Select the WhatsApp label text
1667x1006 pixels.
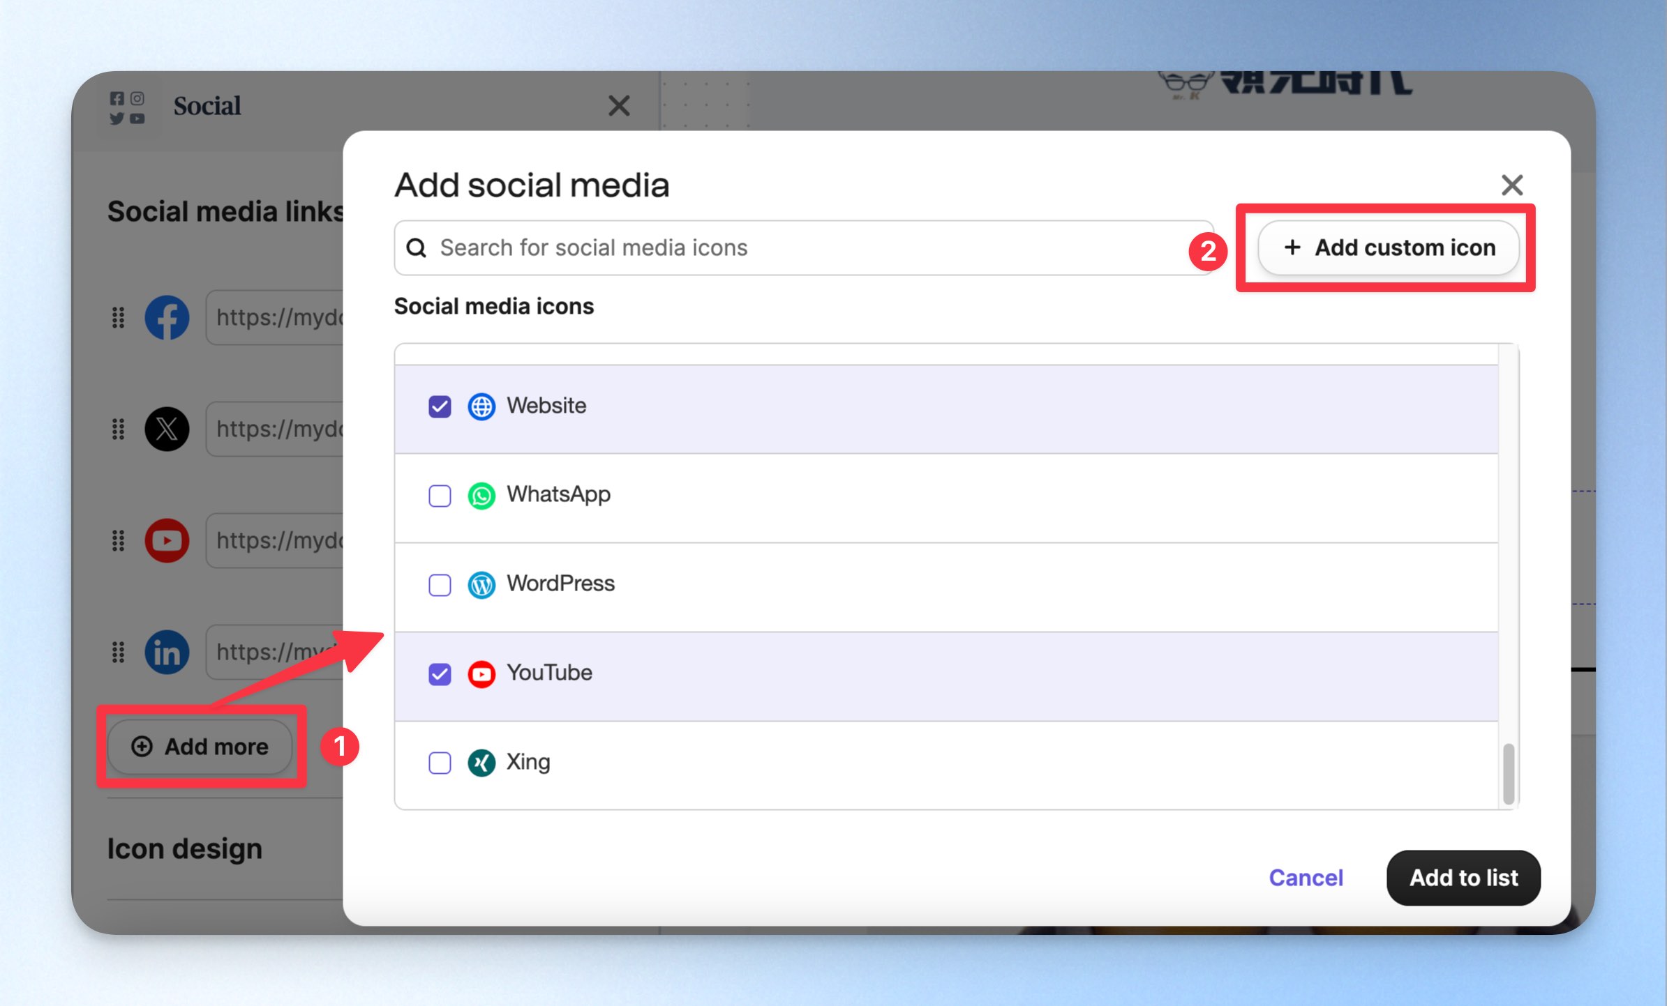(558, 494)
